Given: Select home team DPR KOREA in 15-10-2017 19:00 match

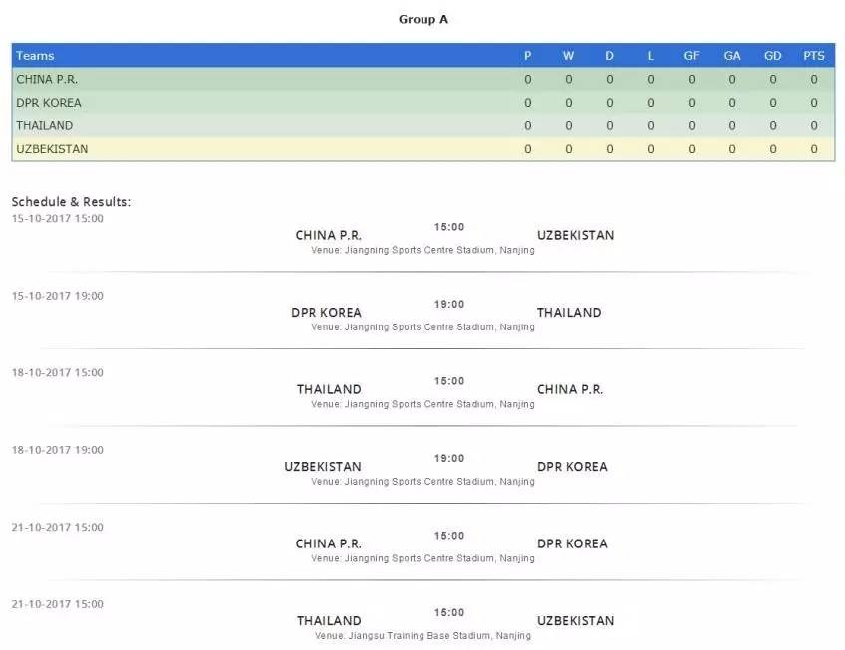Looking at the screenshot, I should pos(326,313).
